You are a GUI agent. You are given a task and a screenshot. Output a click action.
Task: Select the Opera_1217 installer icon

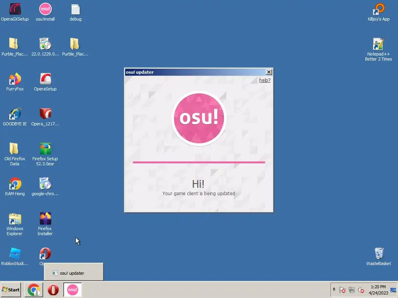coord(45,117)
